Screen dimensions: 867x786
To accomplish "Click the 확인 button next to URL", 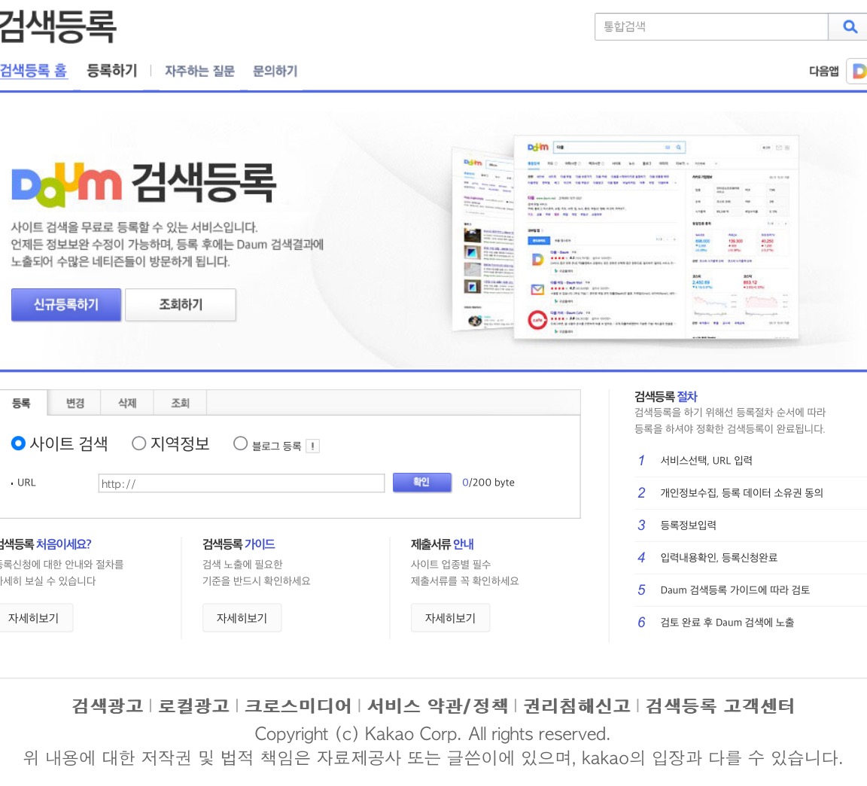I will [422, 483].
